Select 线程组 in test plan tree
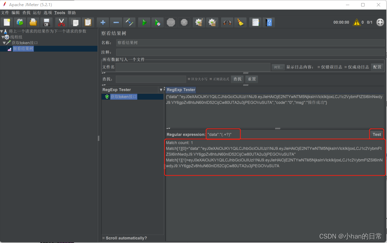The image size is (387, 243). click(16, 37)
